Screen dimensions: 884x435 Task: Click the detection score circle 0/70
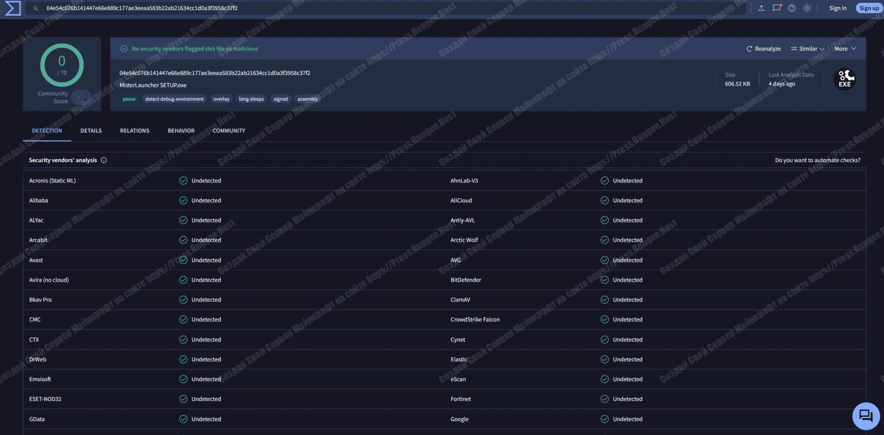pyautogui.click(x=62, y=65)
